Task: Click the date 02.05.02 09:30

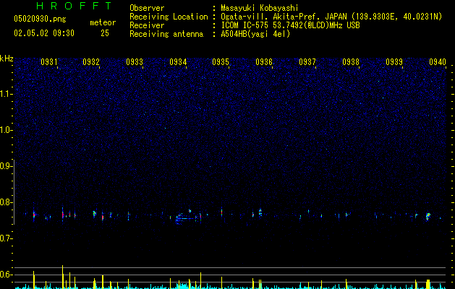Action: 44,33
